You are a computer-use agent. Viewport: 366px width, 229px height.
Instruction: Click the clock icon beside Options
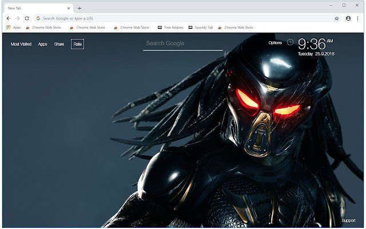pos(290,42)
